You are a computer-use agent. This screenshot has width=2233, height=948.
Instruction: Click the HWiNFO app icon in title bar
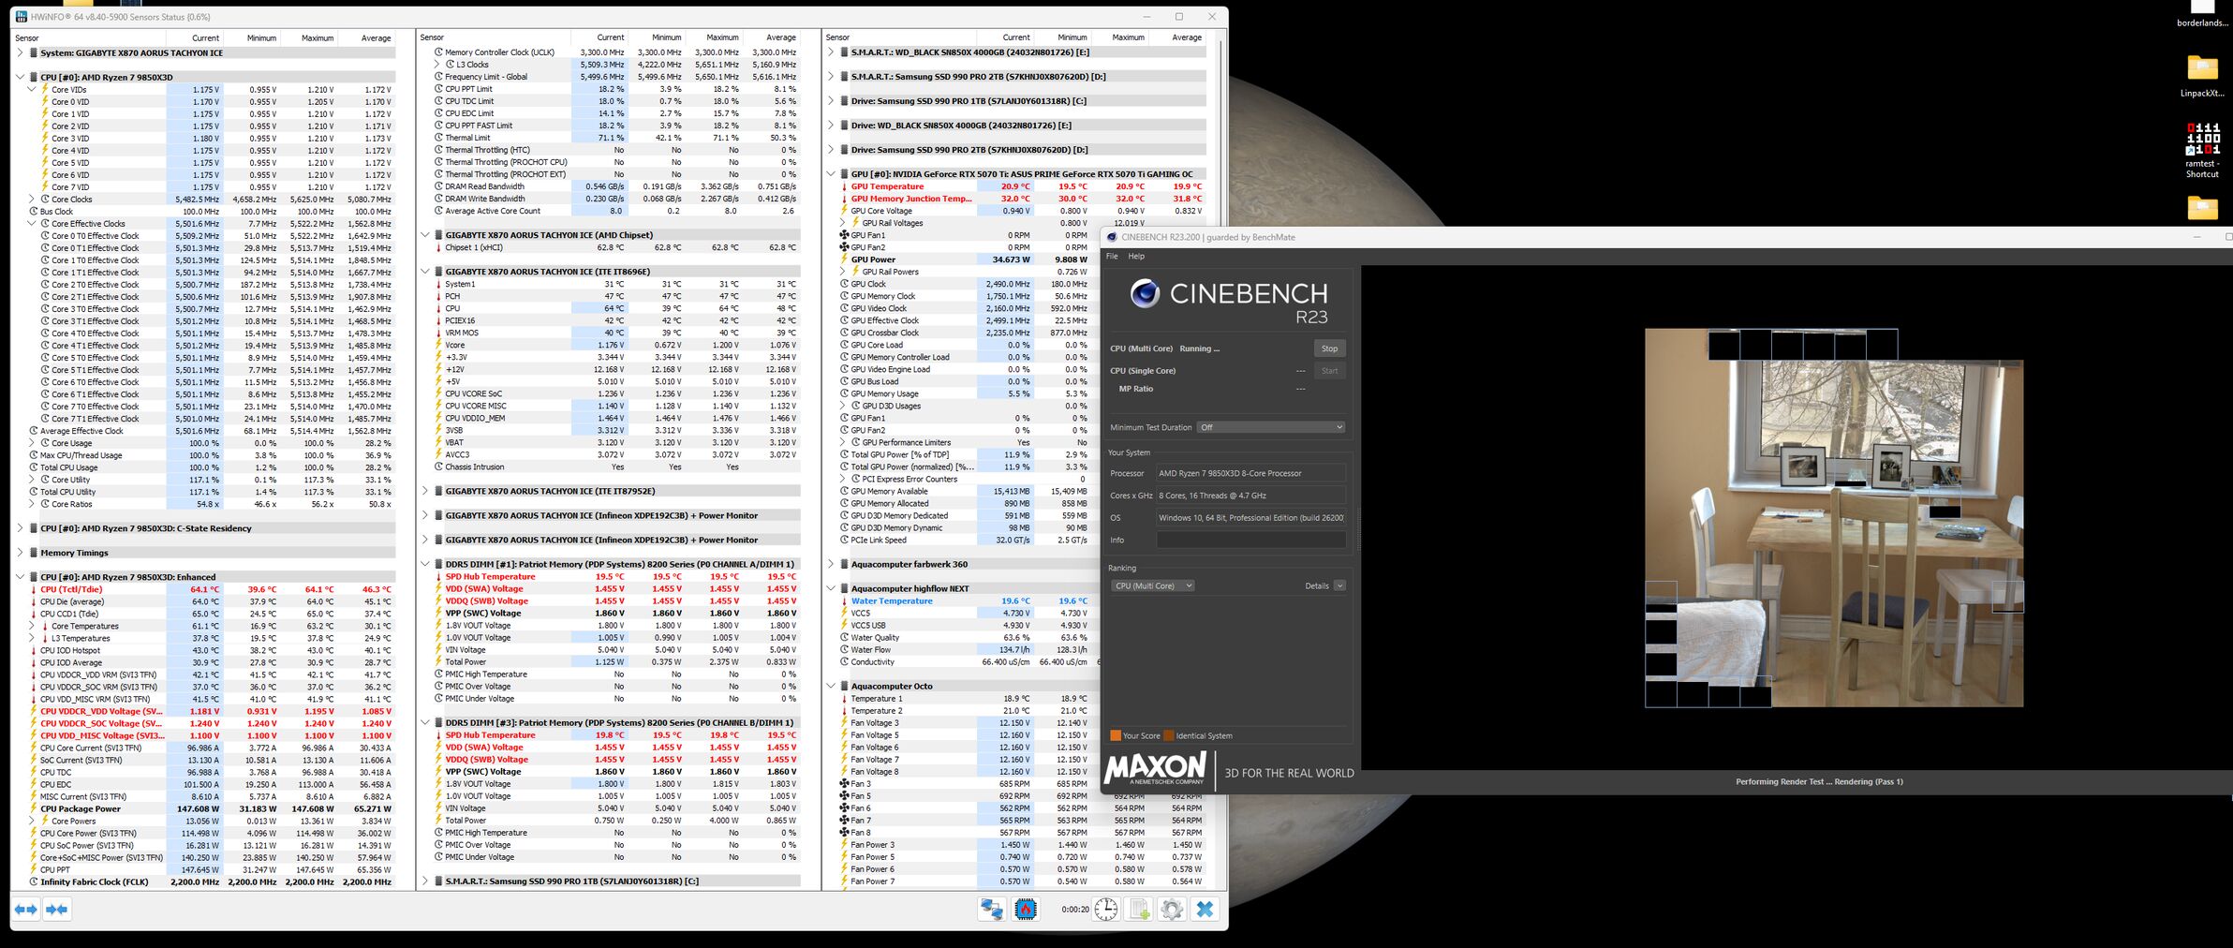pyautogui.click(x=22, y=17)
